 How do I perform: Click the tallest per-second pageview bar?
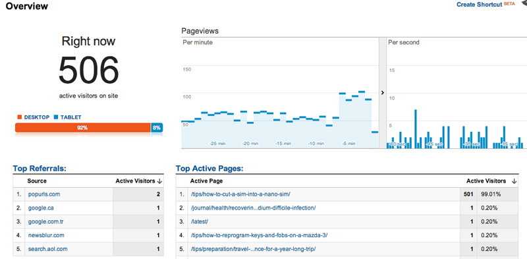(416, 129)
